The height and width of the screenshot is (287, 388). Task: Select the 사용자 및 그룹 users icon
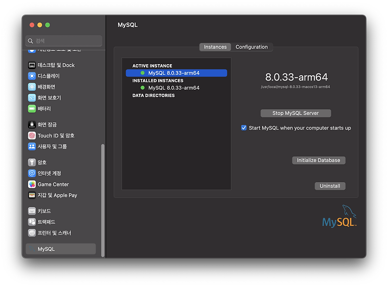pyautogui.click(x=32, y=147)
